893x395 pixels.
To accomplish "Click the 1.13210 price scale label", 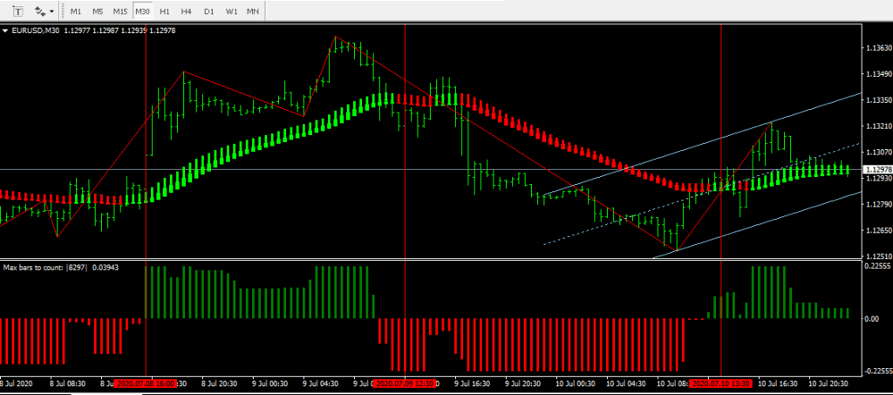I will (877, 126).
